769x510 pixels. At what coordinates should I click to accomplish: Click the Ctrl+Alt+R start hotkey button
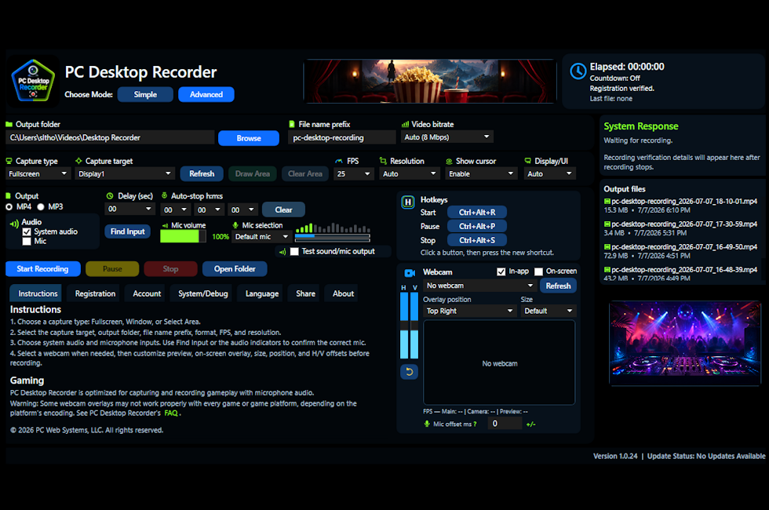[477, 213]
